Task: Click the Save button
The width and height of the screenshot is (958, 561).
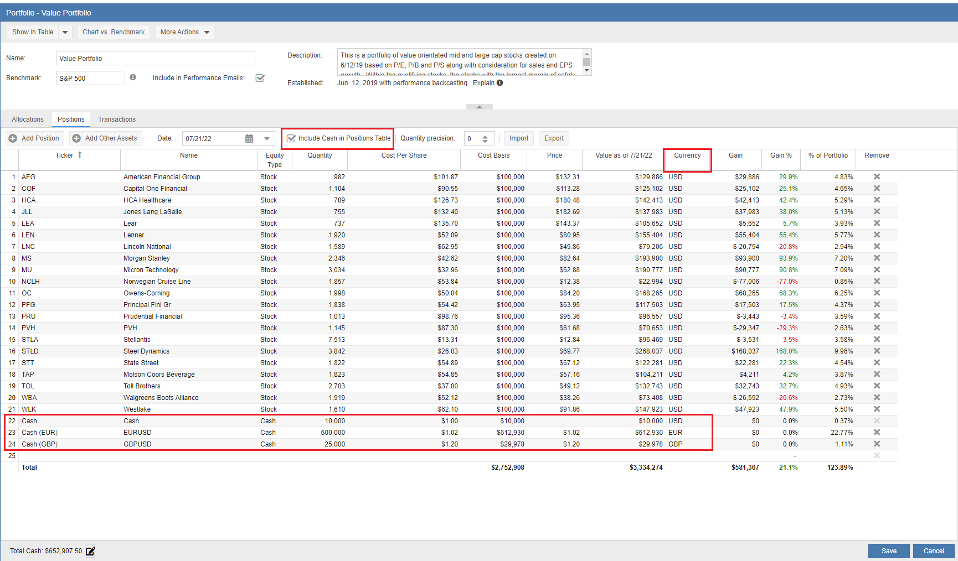Action: [x=888, y=551]
